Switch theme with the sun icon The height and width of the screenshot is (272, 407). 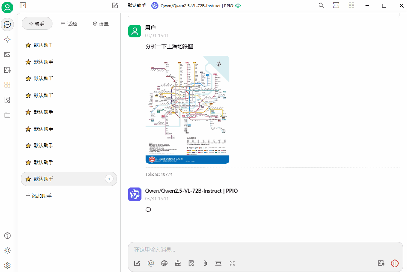[x=7, y=250]
